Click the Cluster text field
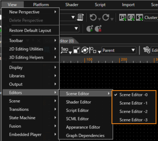 (151, 17)
